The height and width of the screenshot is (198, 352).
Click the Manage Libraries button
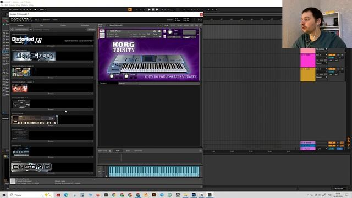click(x=22, y=29)
